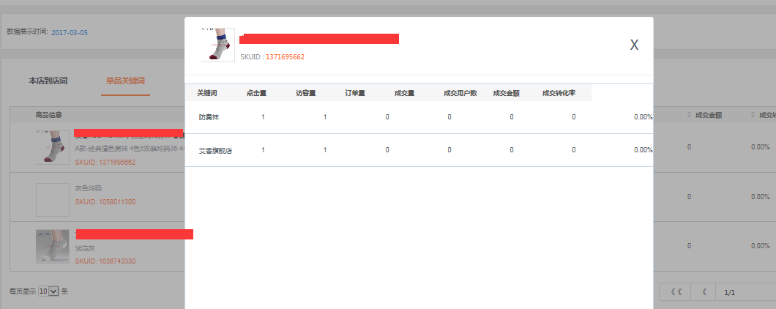Viewport: 776px width, 309px height.
Task: Open the 每页显示 page size dropdown
Action: coord(49,291)
